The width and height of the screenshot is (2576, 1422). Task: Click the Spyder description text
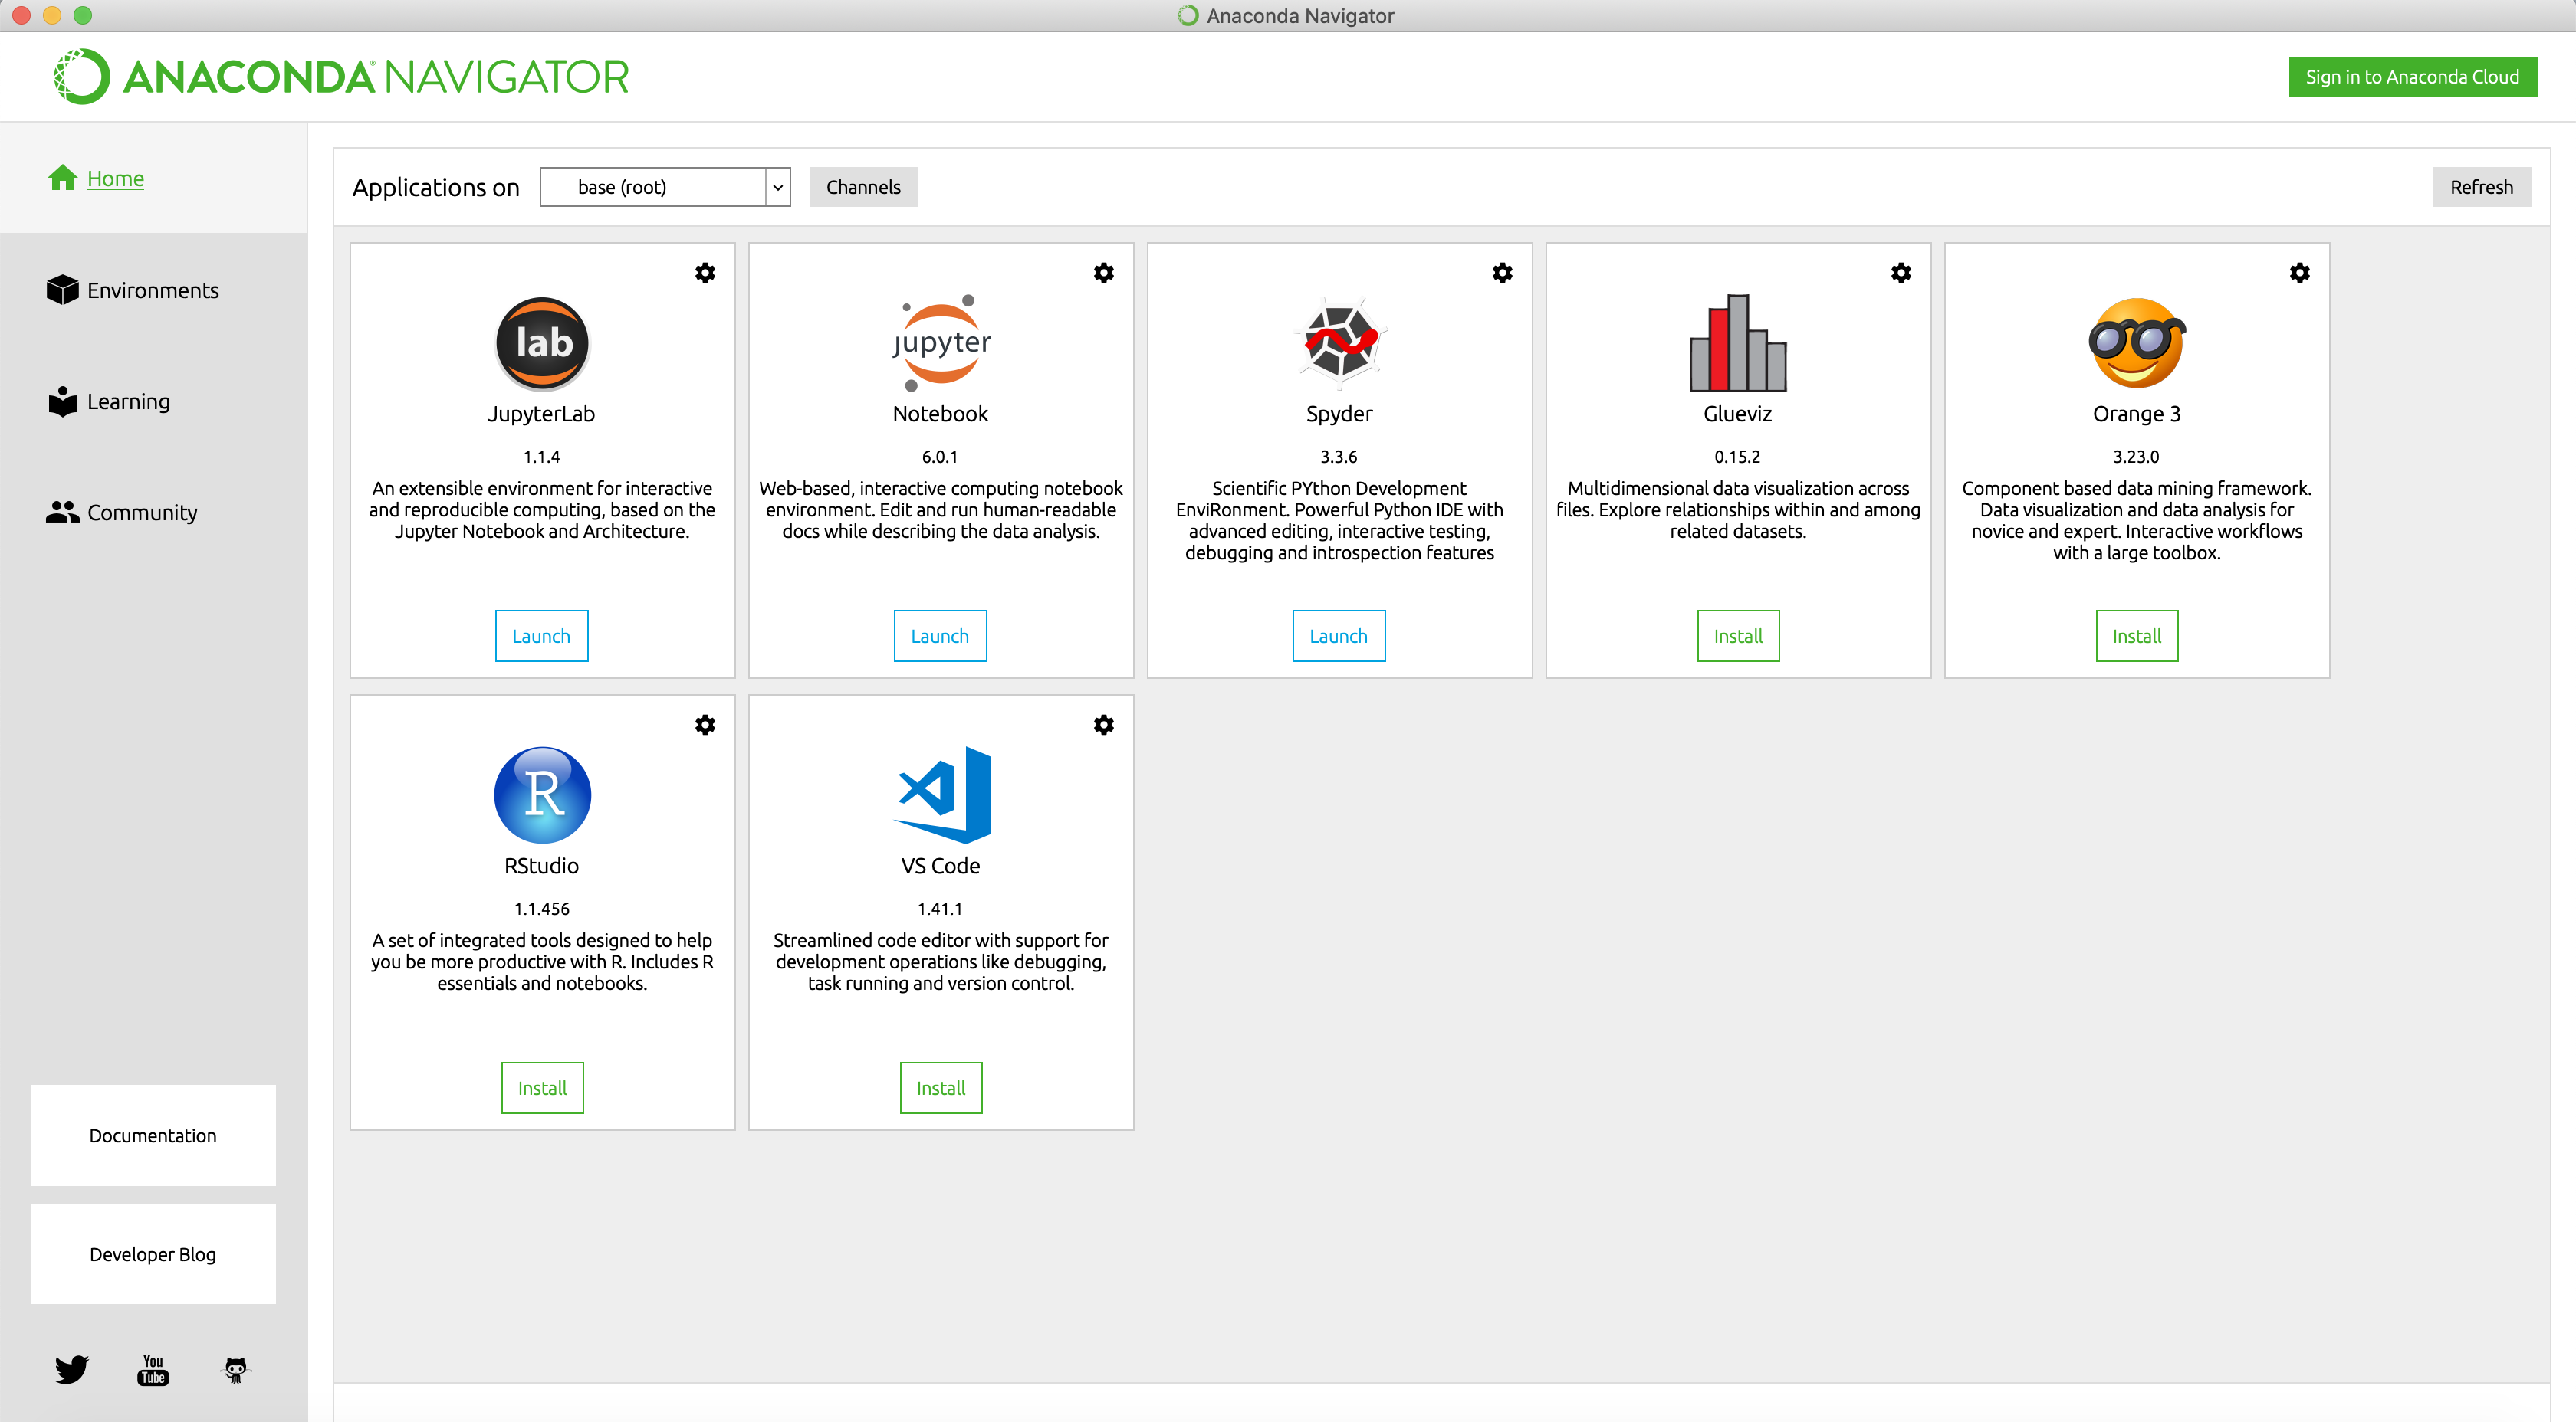(x=1340, y=519)
